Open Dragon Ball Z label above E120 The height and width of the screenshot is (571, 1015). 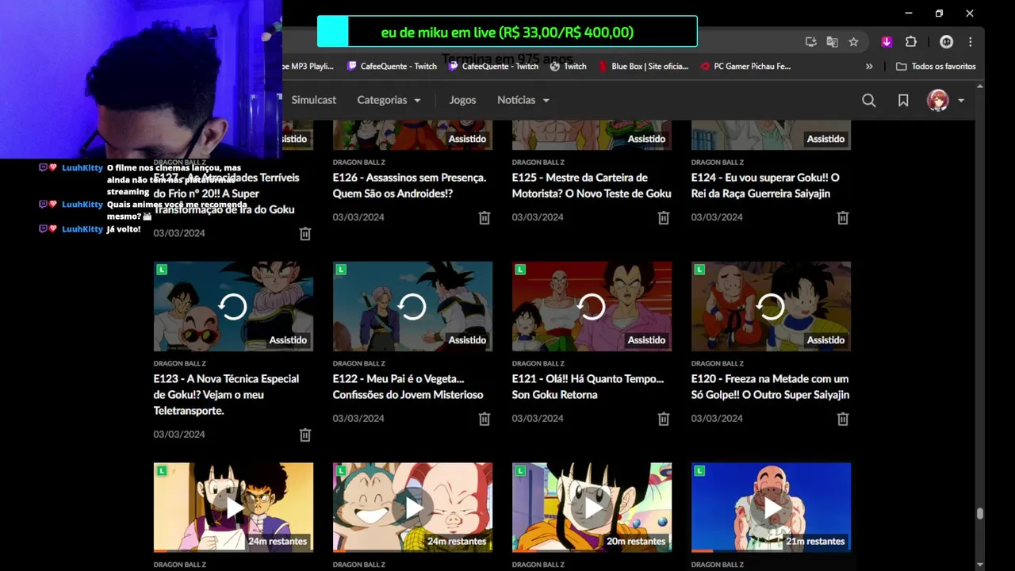717,363
